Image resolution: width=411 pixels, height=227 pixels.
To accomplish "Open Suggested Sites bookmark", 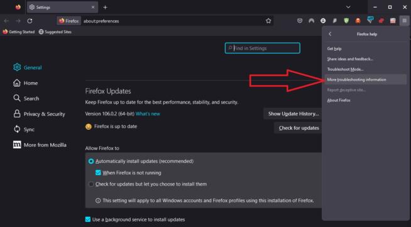I will coord(55,32).
